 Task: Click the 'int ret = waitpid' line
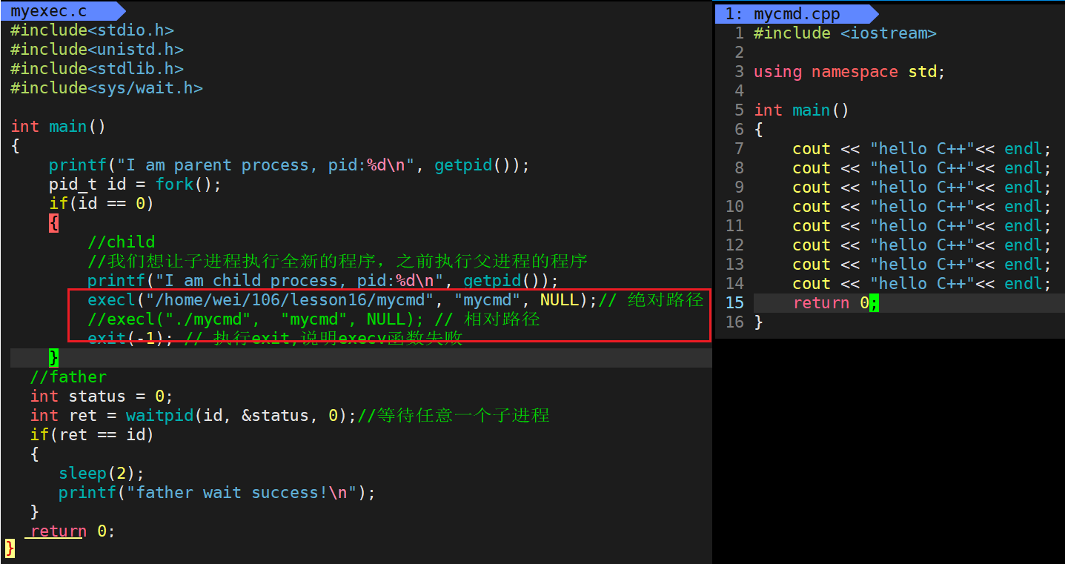pos(290,416)
